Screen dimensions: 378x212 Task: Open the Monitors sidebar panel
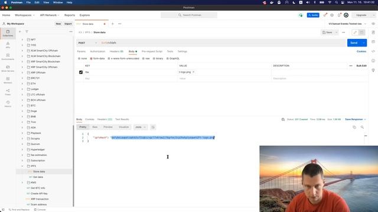coord(8,80)
